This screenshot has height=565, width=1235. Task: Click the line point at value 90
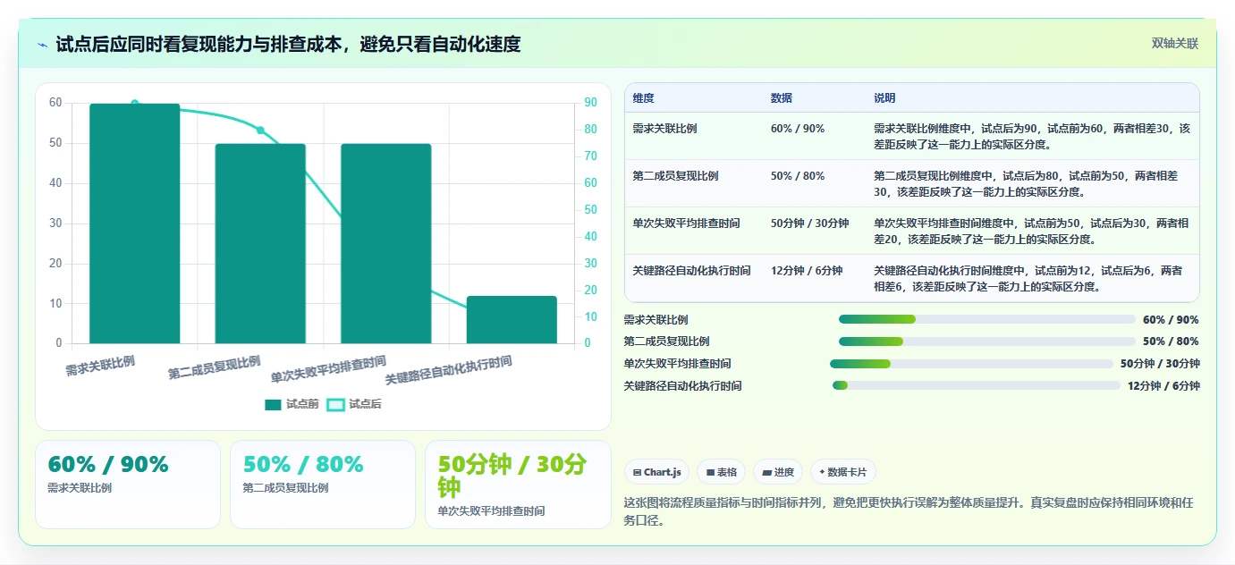[x=135, y=104]
